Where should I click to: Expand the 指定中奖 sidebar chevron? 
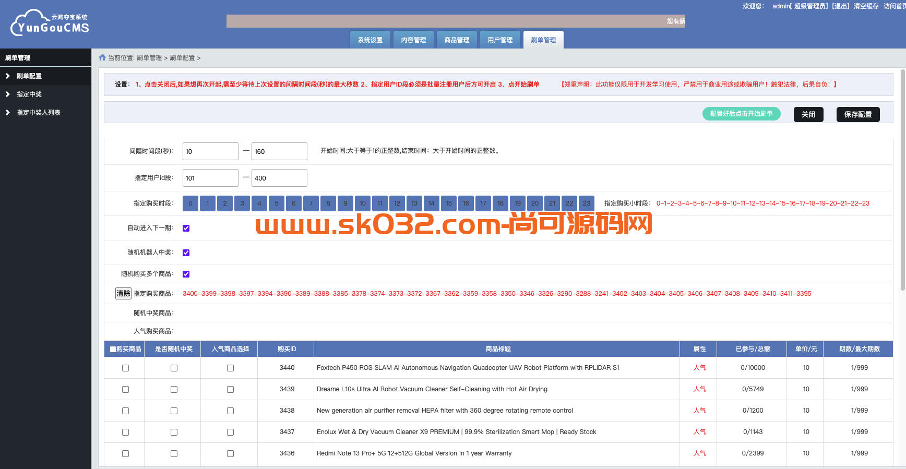click(x=8, y=94)
